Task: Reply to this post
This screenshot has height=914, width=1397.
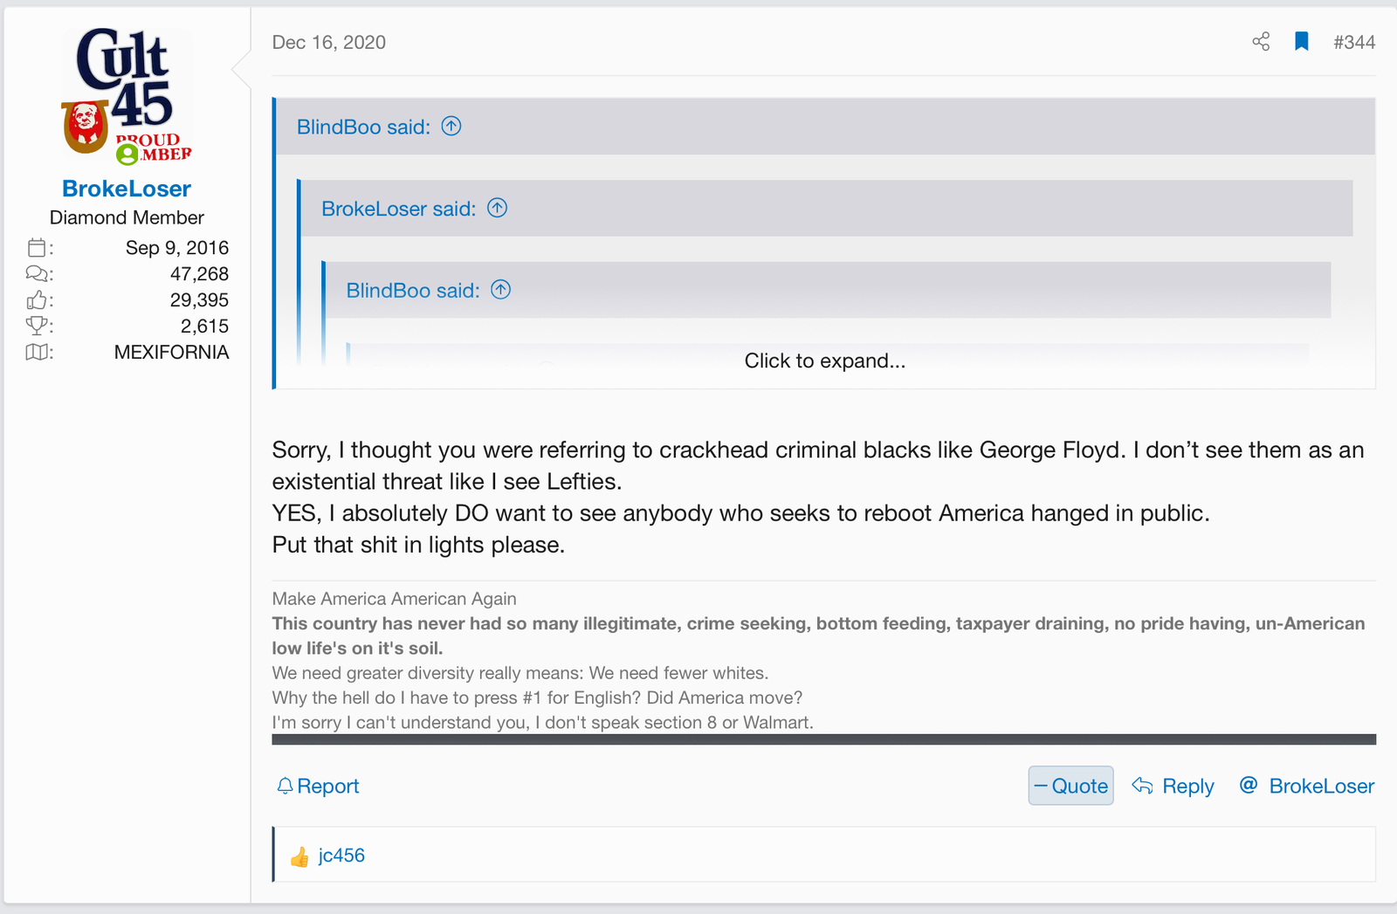Action: [1173, 786]
